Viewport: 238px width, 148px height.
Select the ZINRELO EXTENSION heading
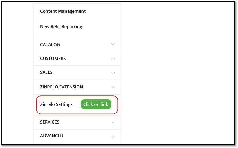pyautogui.click(x=61, y=87)
